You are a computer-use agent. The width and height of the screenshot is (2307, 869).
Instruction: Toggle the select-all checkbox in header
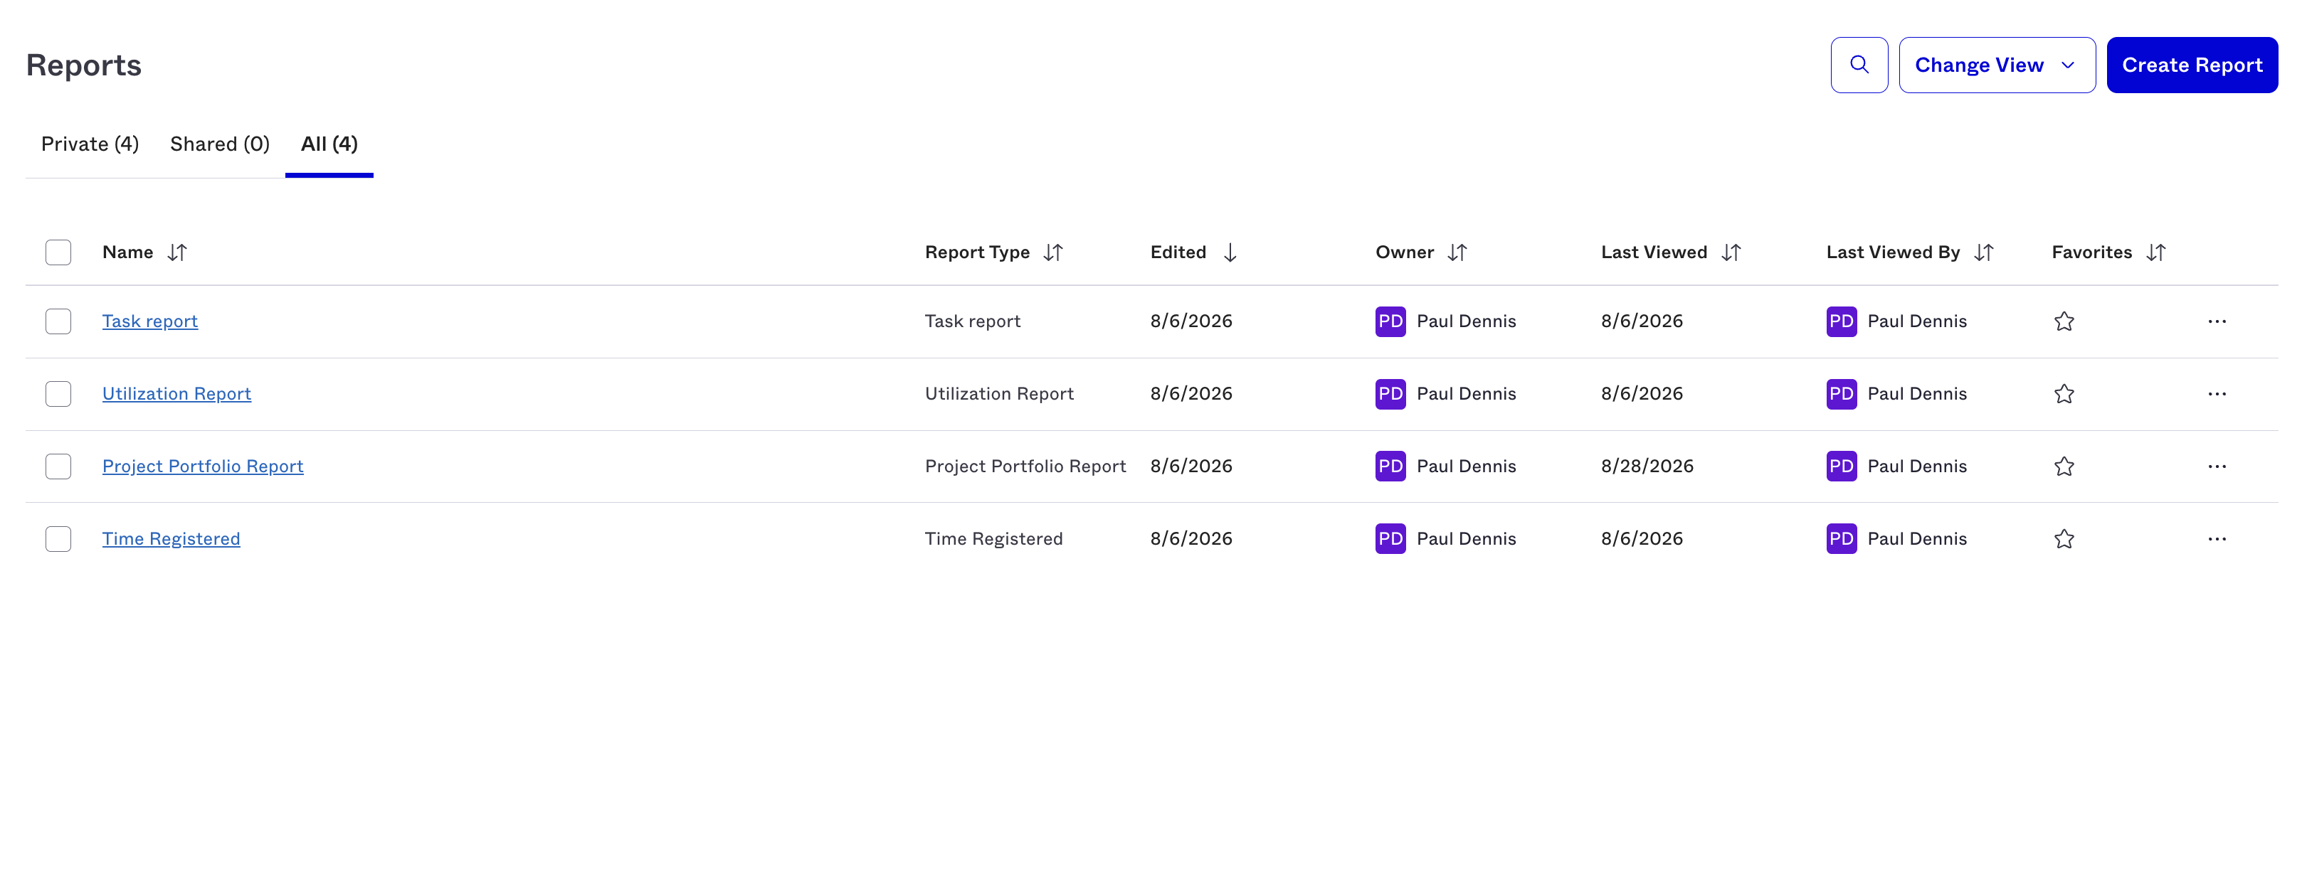pos(58,252)
